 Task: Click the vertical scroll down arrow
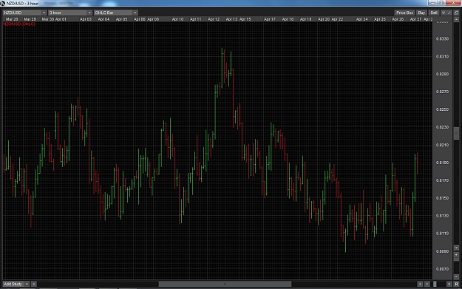click(456, 248)
